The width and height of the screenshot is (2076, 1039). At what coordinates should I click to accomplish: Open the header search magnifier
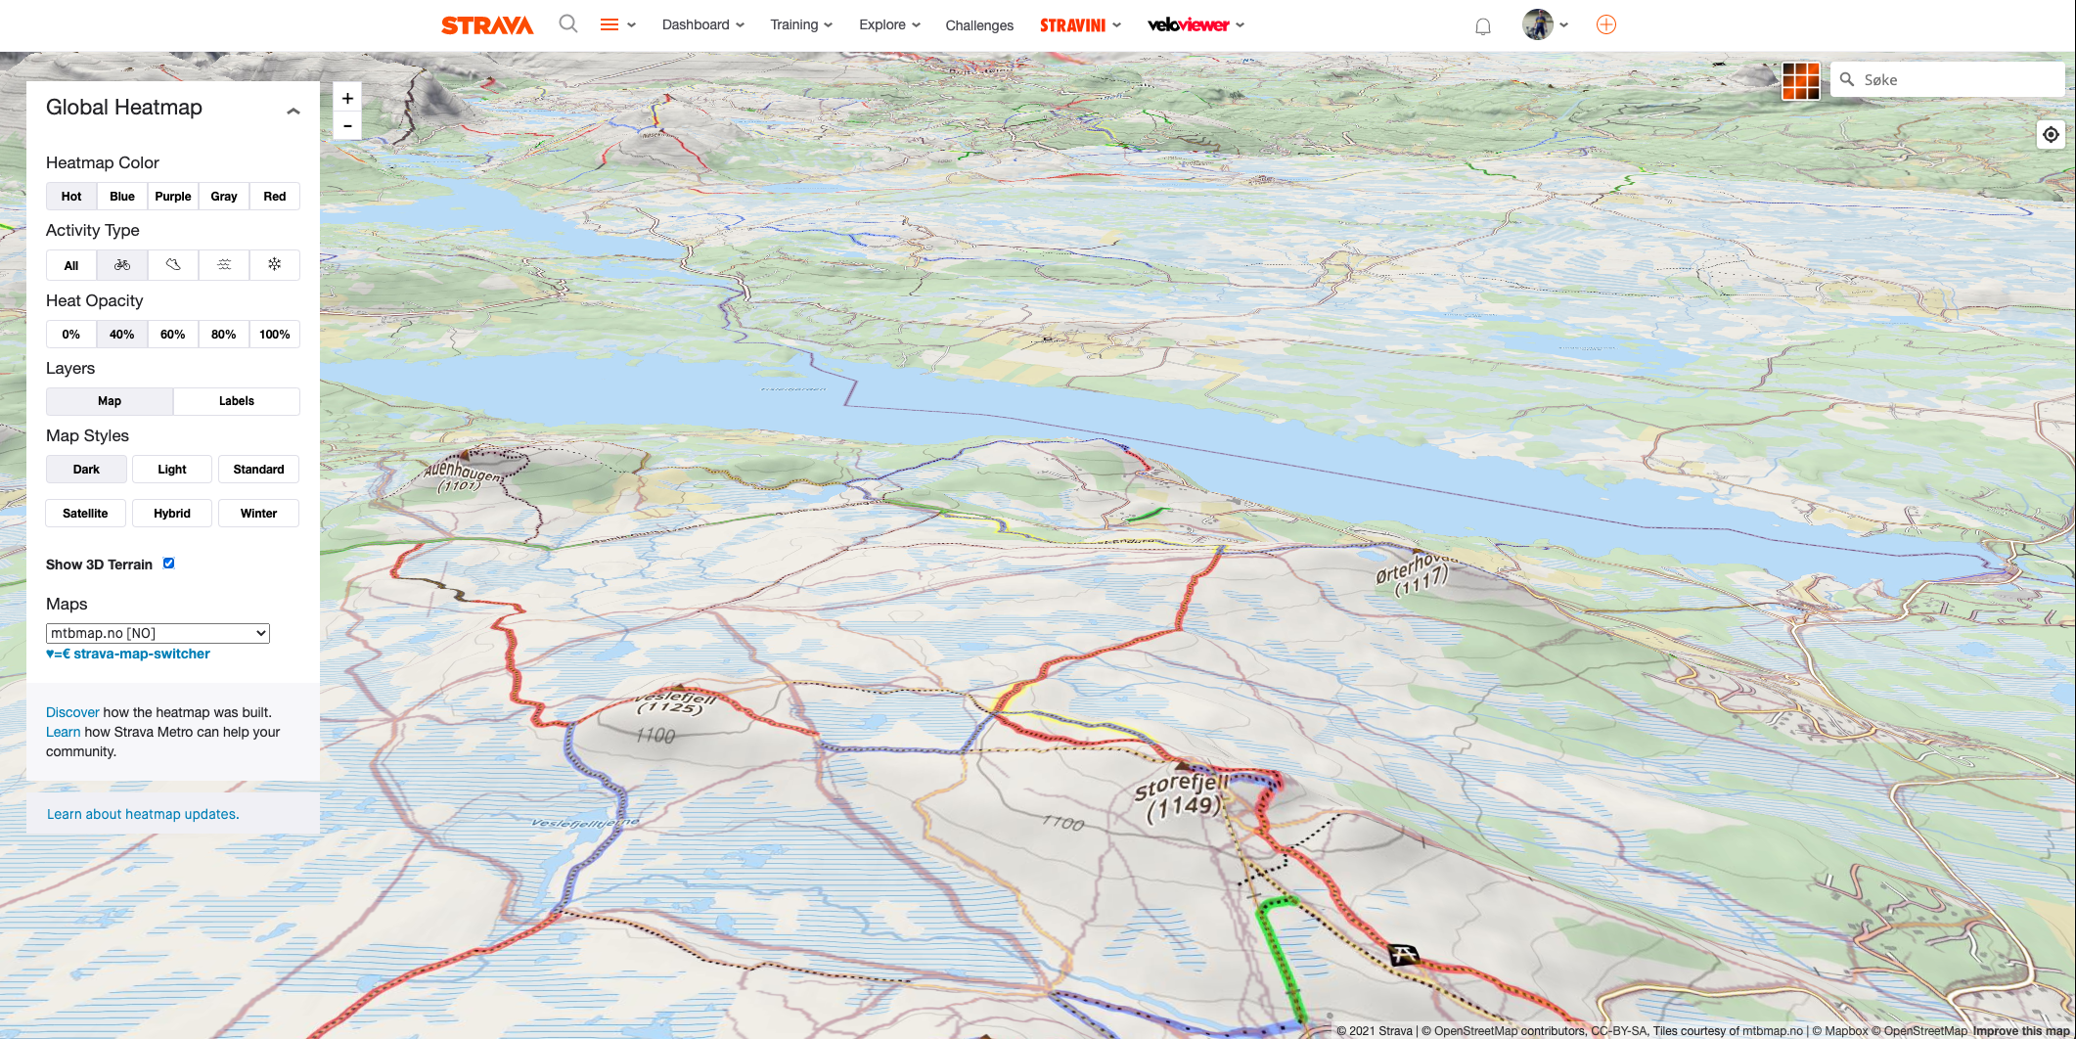[x=567, y=23]
